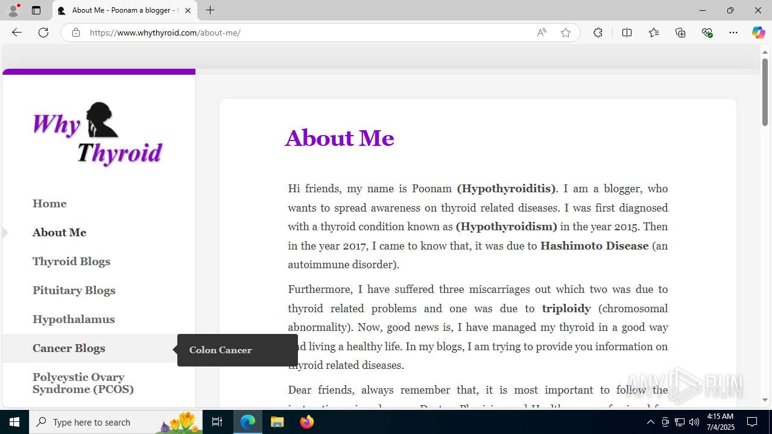The width and height of the screenshot is (772, 434).
Task: Open Microsoft Edge taskbar icon
Action: [x=248, y=422]
